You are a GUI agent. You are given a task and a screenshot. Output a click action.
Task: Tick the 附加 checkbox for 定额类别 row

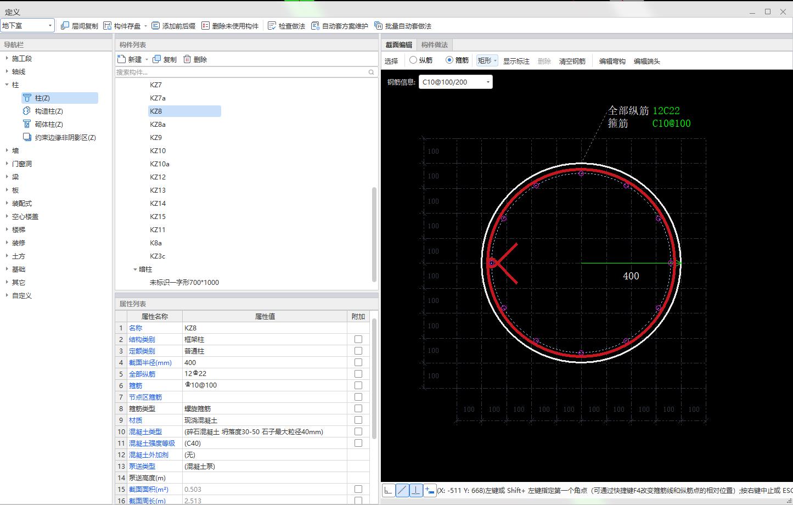(358, 351)
